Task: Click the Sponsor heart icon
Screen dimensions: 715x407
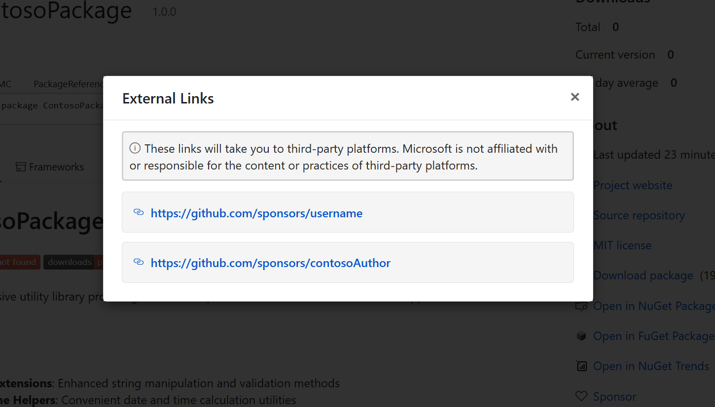Action: tap(581, 396)
